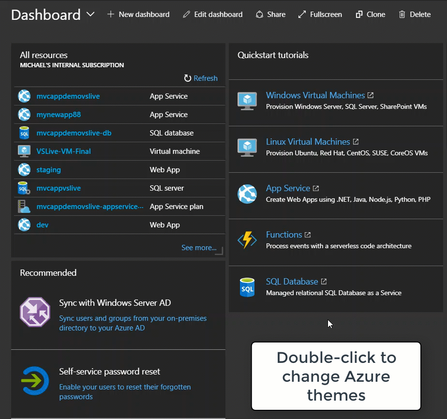Open the Dashboard dropdown chevron
This screenshot has height=419, width=447.
90,15
